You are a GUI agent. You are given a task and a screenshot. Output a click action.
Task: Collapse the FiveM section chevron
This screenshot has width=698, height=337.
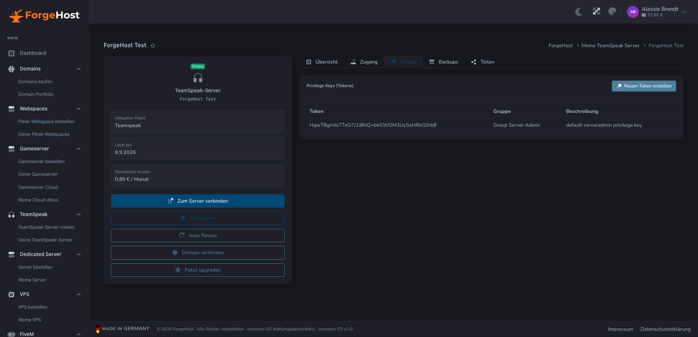79,334
